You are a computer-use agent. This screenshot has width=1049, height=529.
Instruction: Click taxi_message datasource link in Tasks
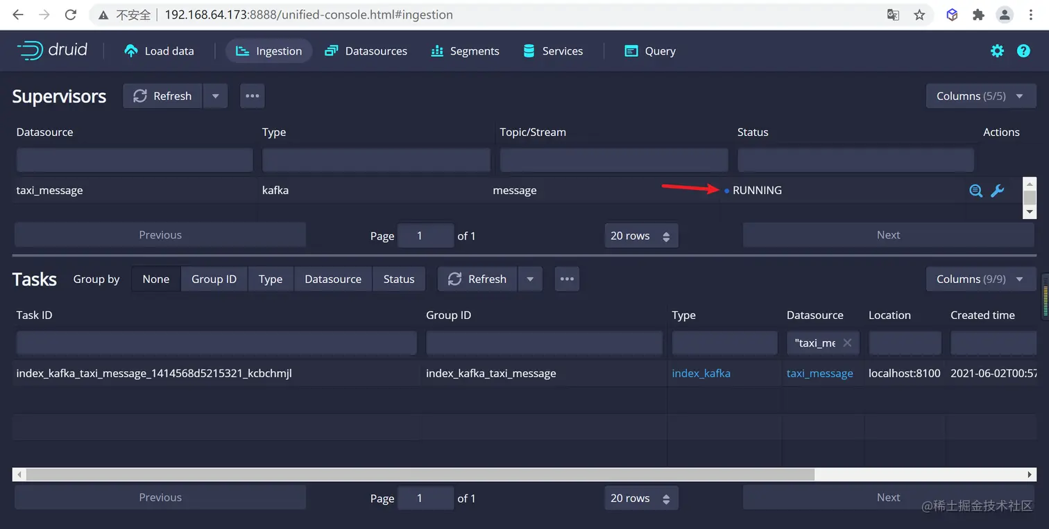tap(820, 373)
